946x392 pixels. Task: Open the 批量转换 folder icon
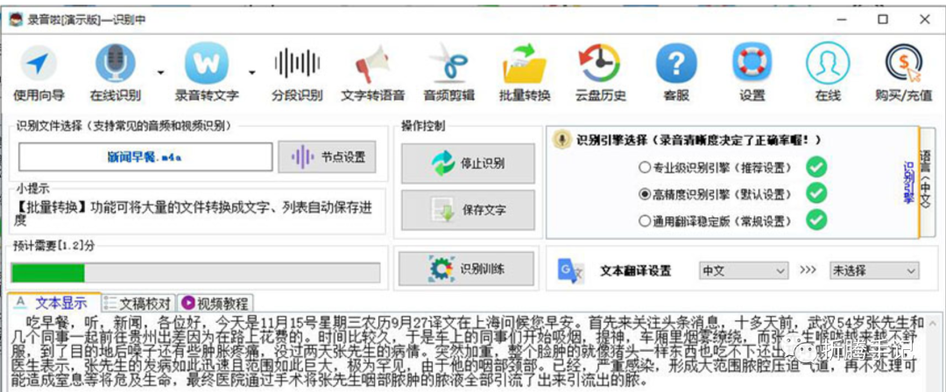point(525,63)
